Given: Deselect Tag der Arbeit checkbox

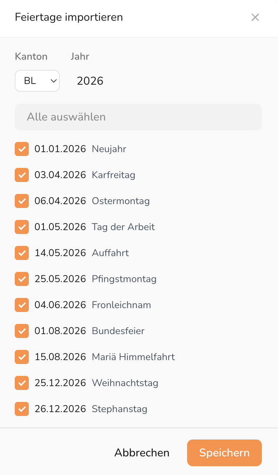Looking at the screenshot, I should tap(22, 227).
